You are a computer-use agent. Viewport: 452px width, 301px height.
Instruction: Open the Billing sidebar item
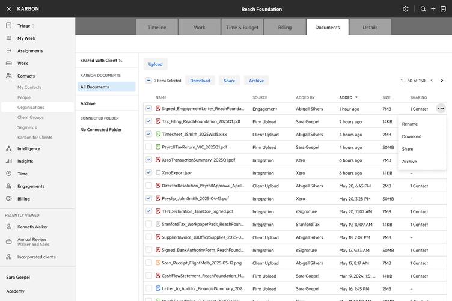pyautogui.click(x=23, y=199)
